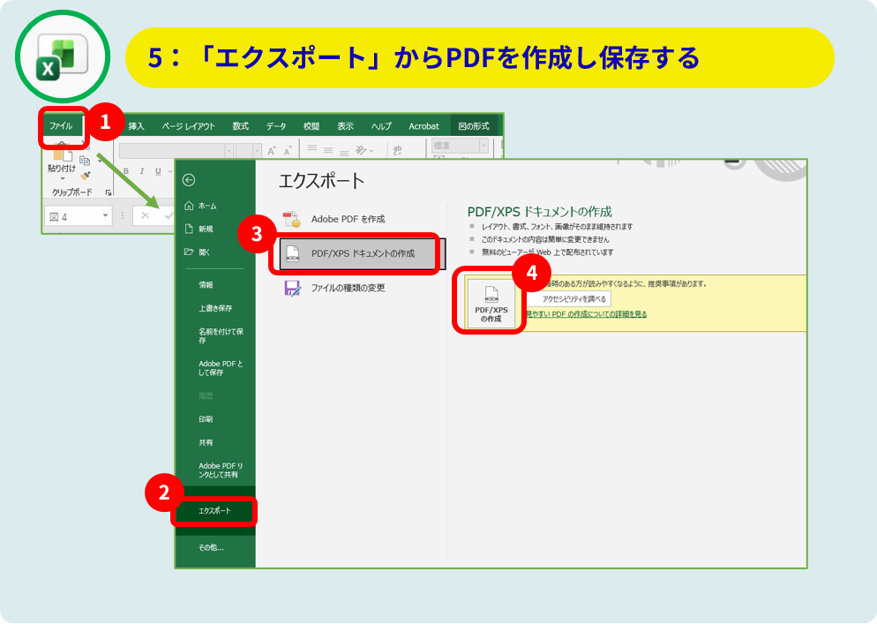Click the Adobe PDF を作成 icon
877x624 pixels.
coord(292,219)
